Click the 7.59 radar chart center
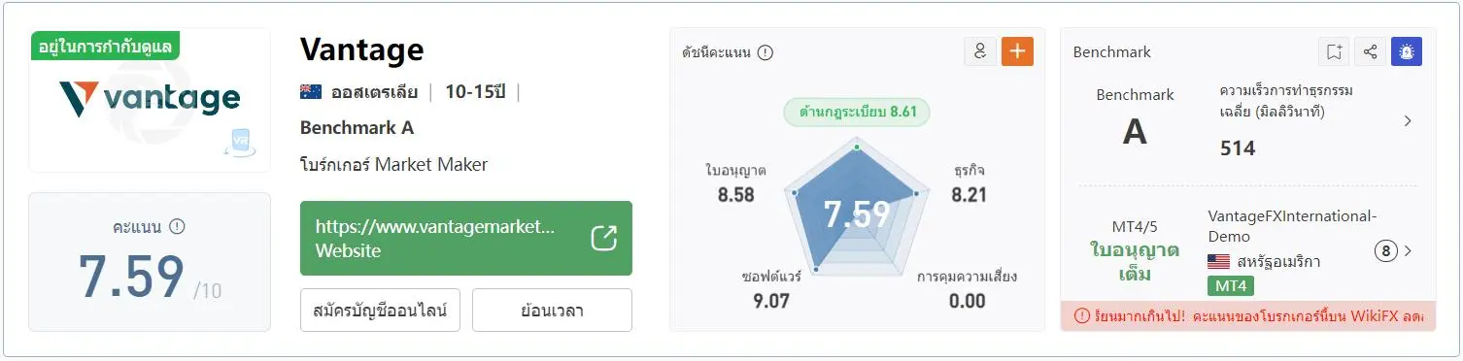1463x361 pixels. click(x=857, y=214)
